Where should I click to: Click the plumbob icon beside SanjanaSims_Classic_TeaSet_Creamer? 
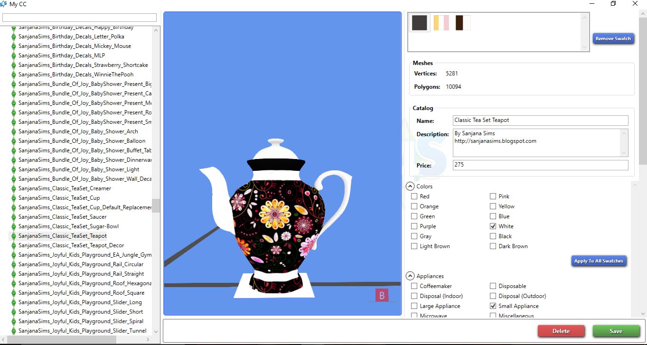[14, 188]
